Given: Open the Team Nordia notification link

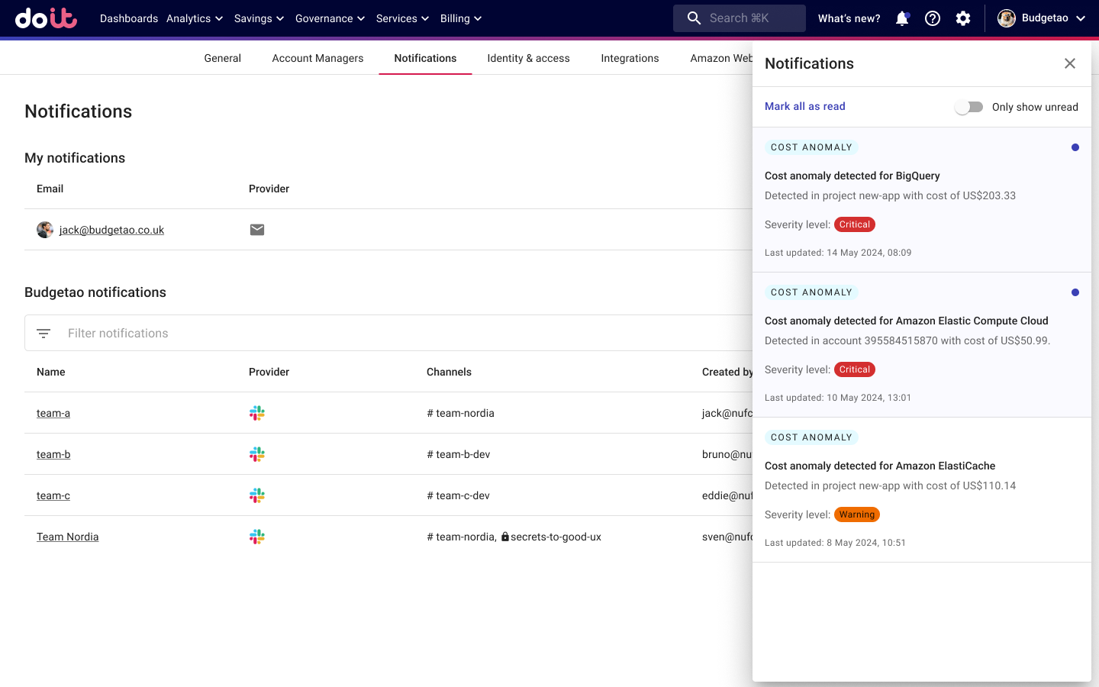Looking at the screenshot, I should point(68,537).
